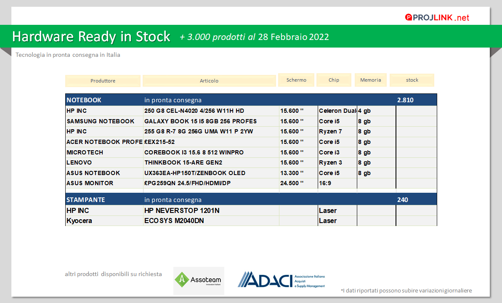Click the ADACI association logo

coord(282,279)
